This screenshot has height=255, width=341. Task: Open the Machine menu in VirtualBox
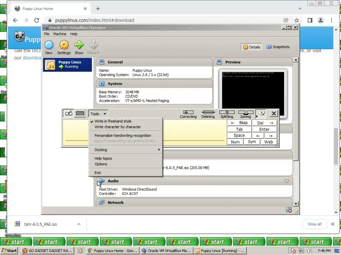coord(60,34)
